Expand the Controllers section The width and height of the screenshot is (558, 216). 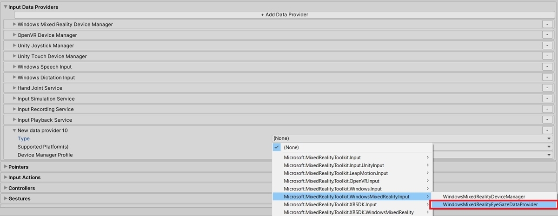coord(6,188)
